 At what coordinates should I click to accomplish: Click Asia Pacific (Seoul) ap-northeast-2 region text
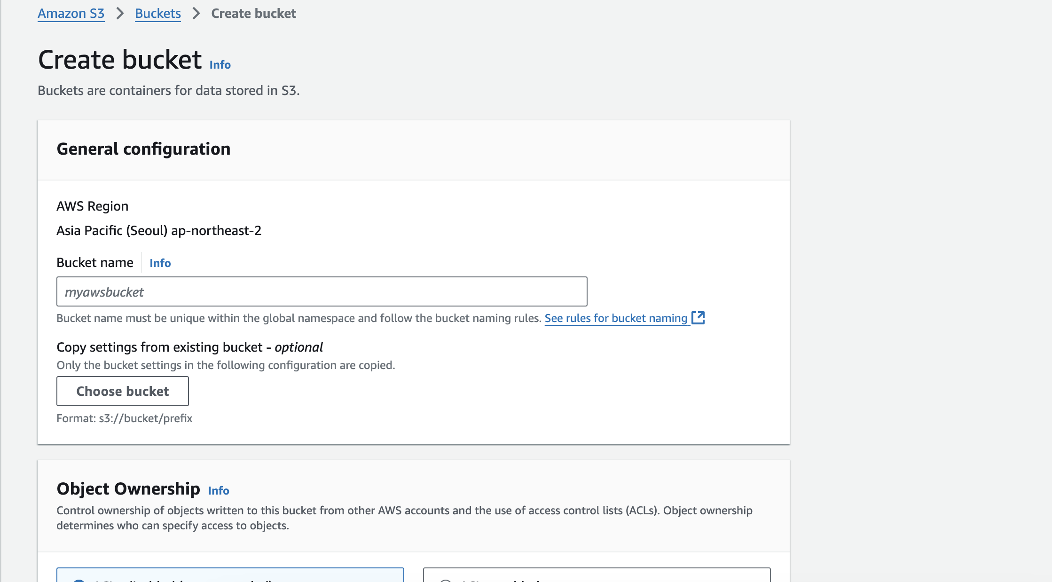[x=159, y=231]
